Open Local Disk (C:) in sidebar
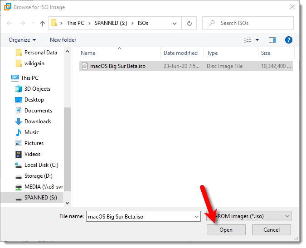The width and height of the screenshot is (306, 248). [x=41, y=165]
